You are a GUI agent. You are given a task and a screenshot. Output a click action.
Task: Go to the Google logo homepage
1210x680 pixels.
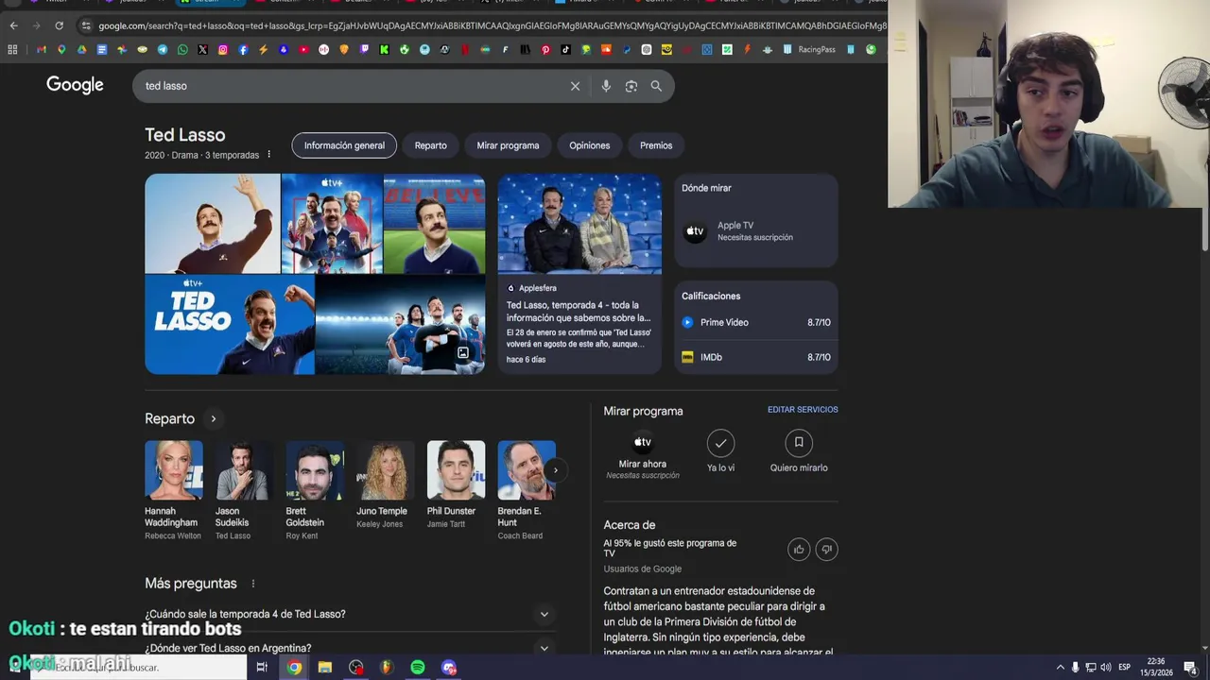[75, 85]
